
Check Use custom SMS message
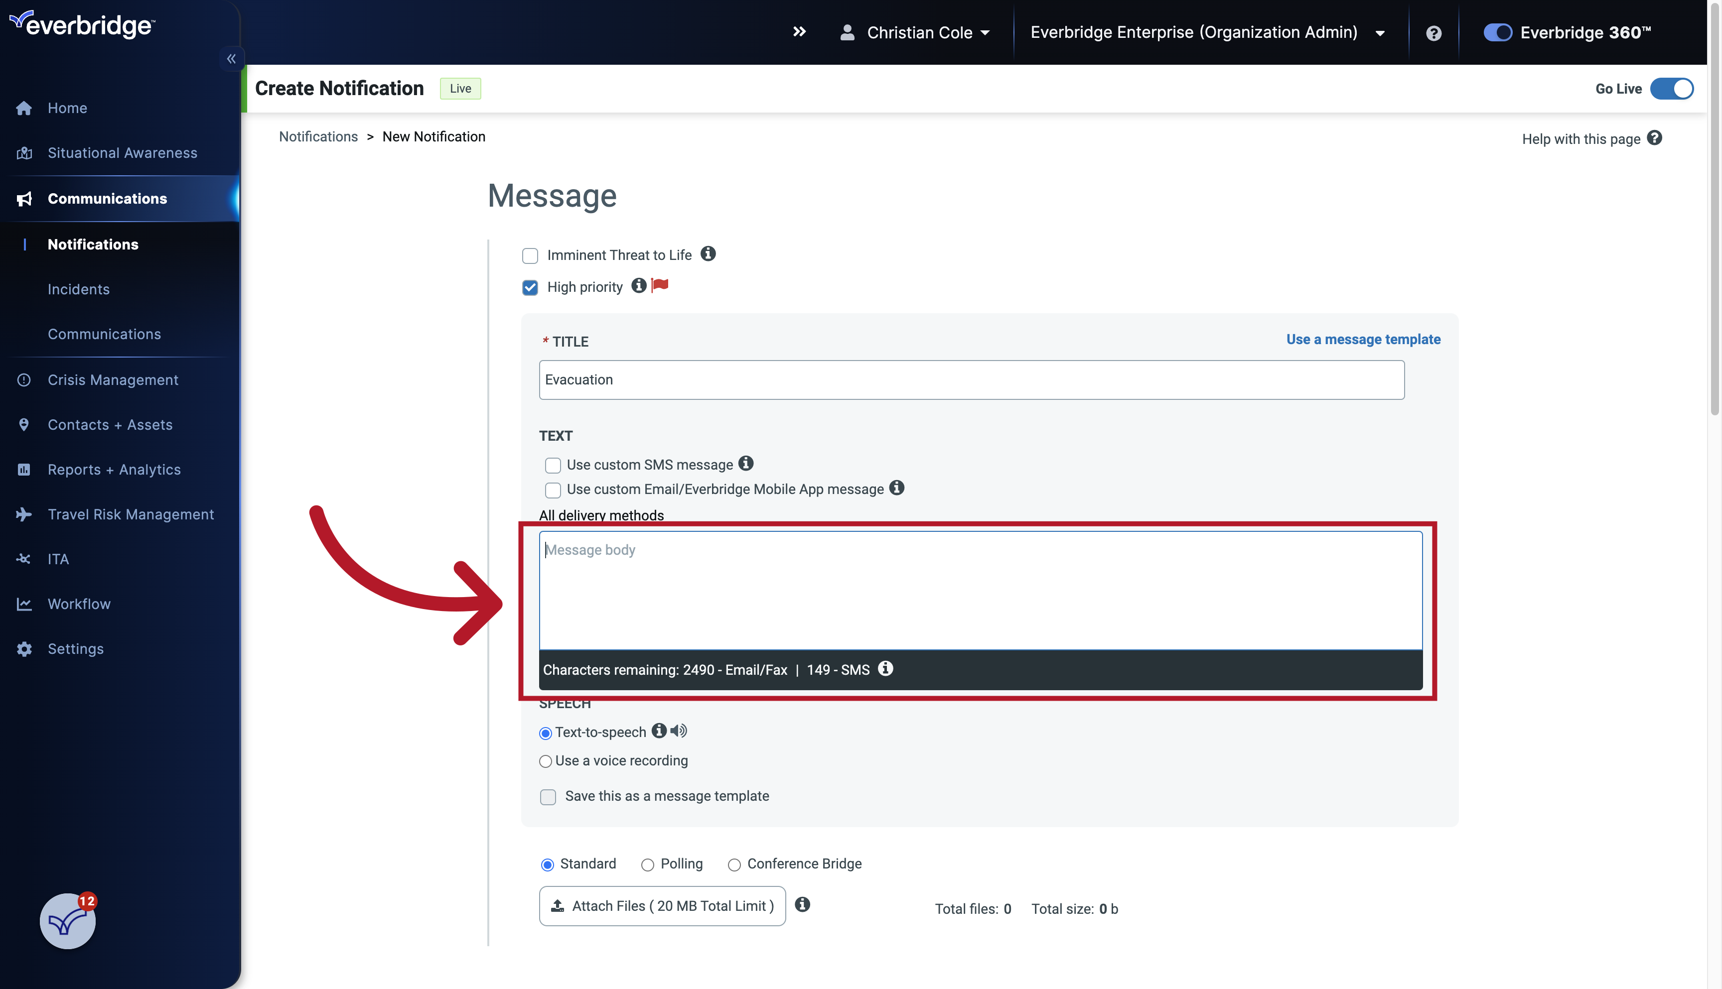(553, 465)
